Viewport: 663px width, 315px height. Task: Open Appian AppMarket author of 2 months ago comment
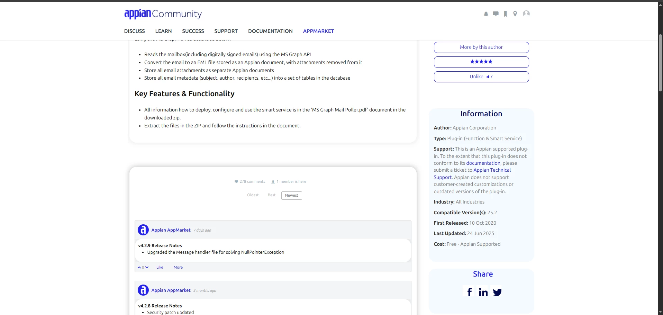click(171, 290)
